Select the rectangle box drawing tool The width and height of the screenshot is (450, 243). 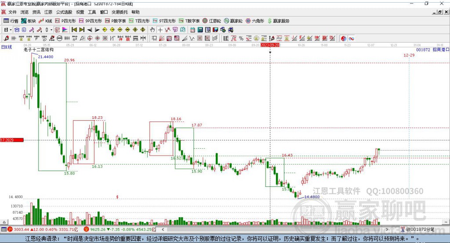(x=154, y=39)
